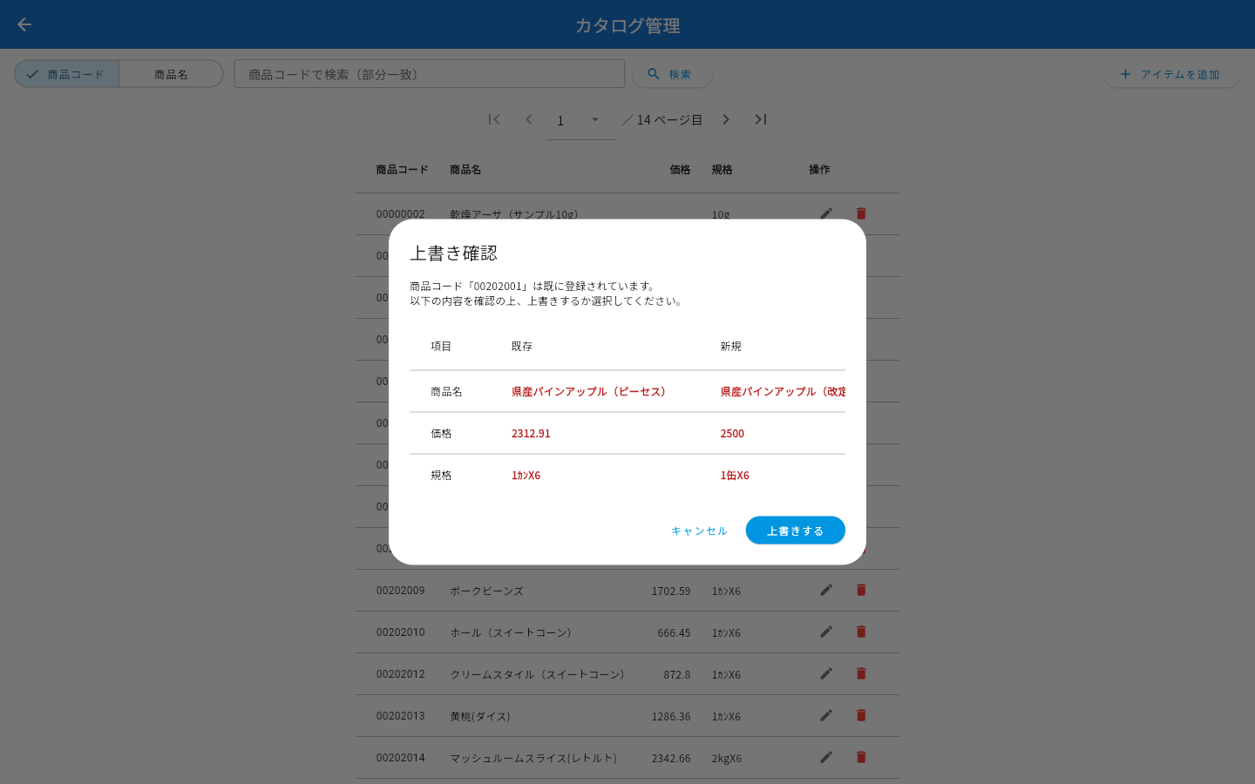Screen dimensions: 1255x784
Task: Click キャンセル in the overwrite dialog
Action: [x=699, y=531]
